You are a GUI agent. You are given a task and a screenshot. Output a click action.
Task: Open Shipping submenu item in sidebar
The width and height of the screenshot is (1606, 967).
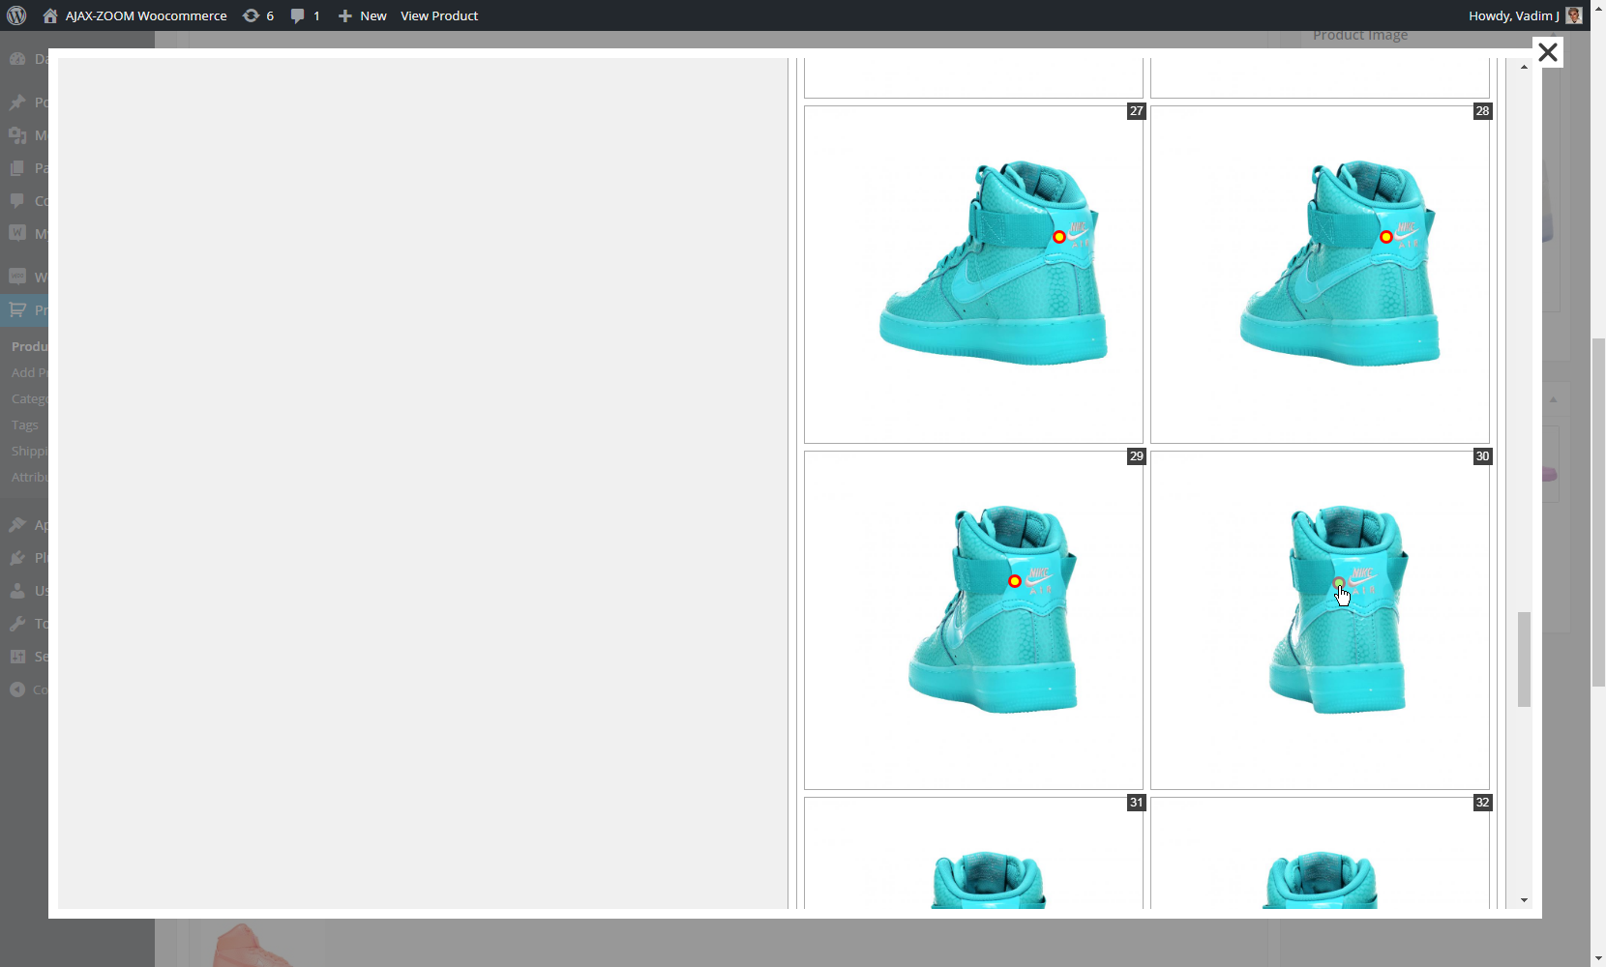point(29,451)
